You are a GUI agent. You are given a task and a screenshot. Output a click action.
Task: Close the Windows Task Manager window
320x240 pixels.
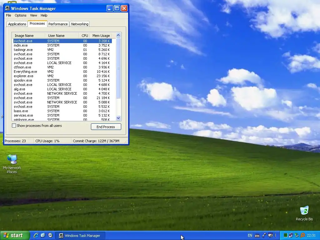click(x=124, y=8)
